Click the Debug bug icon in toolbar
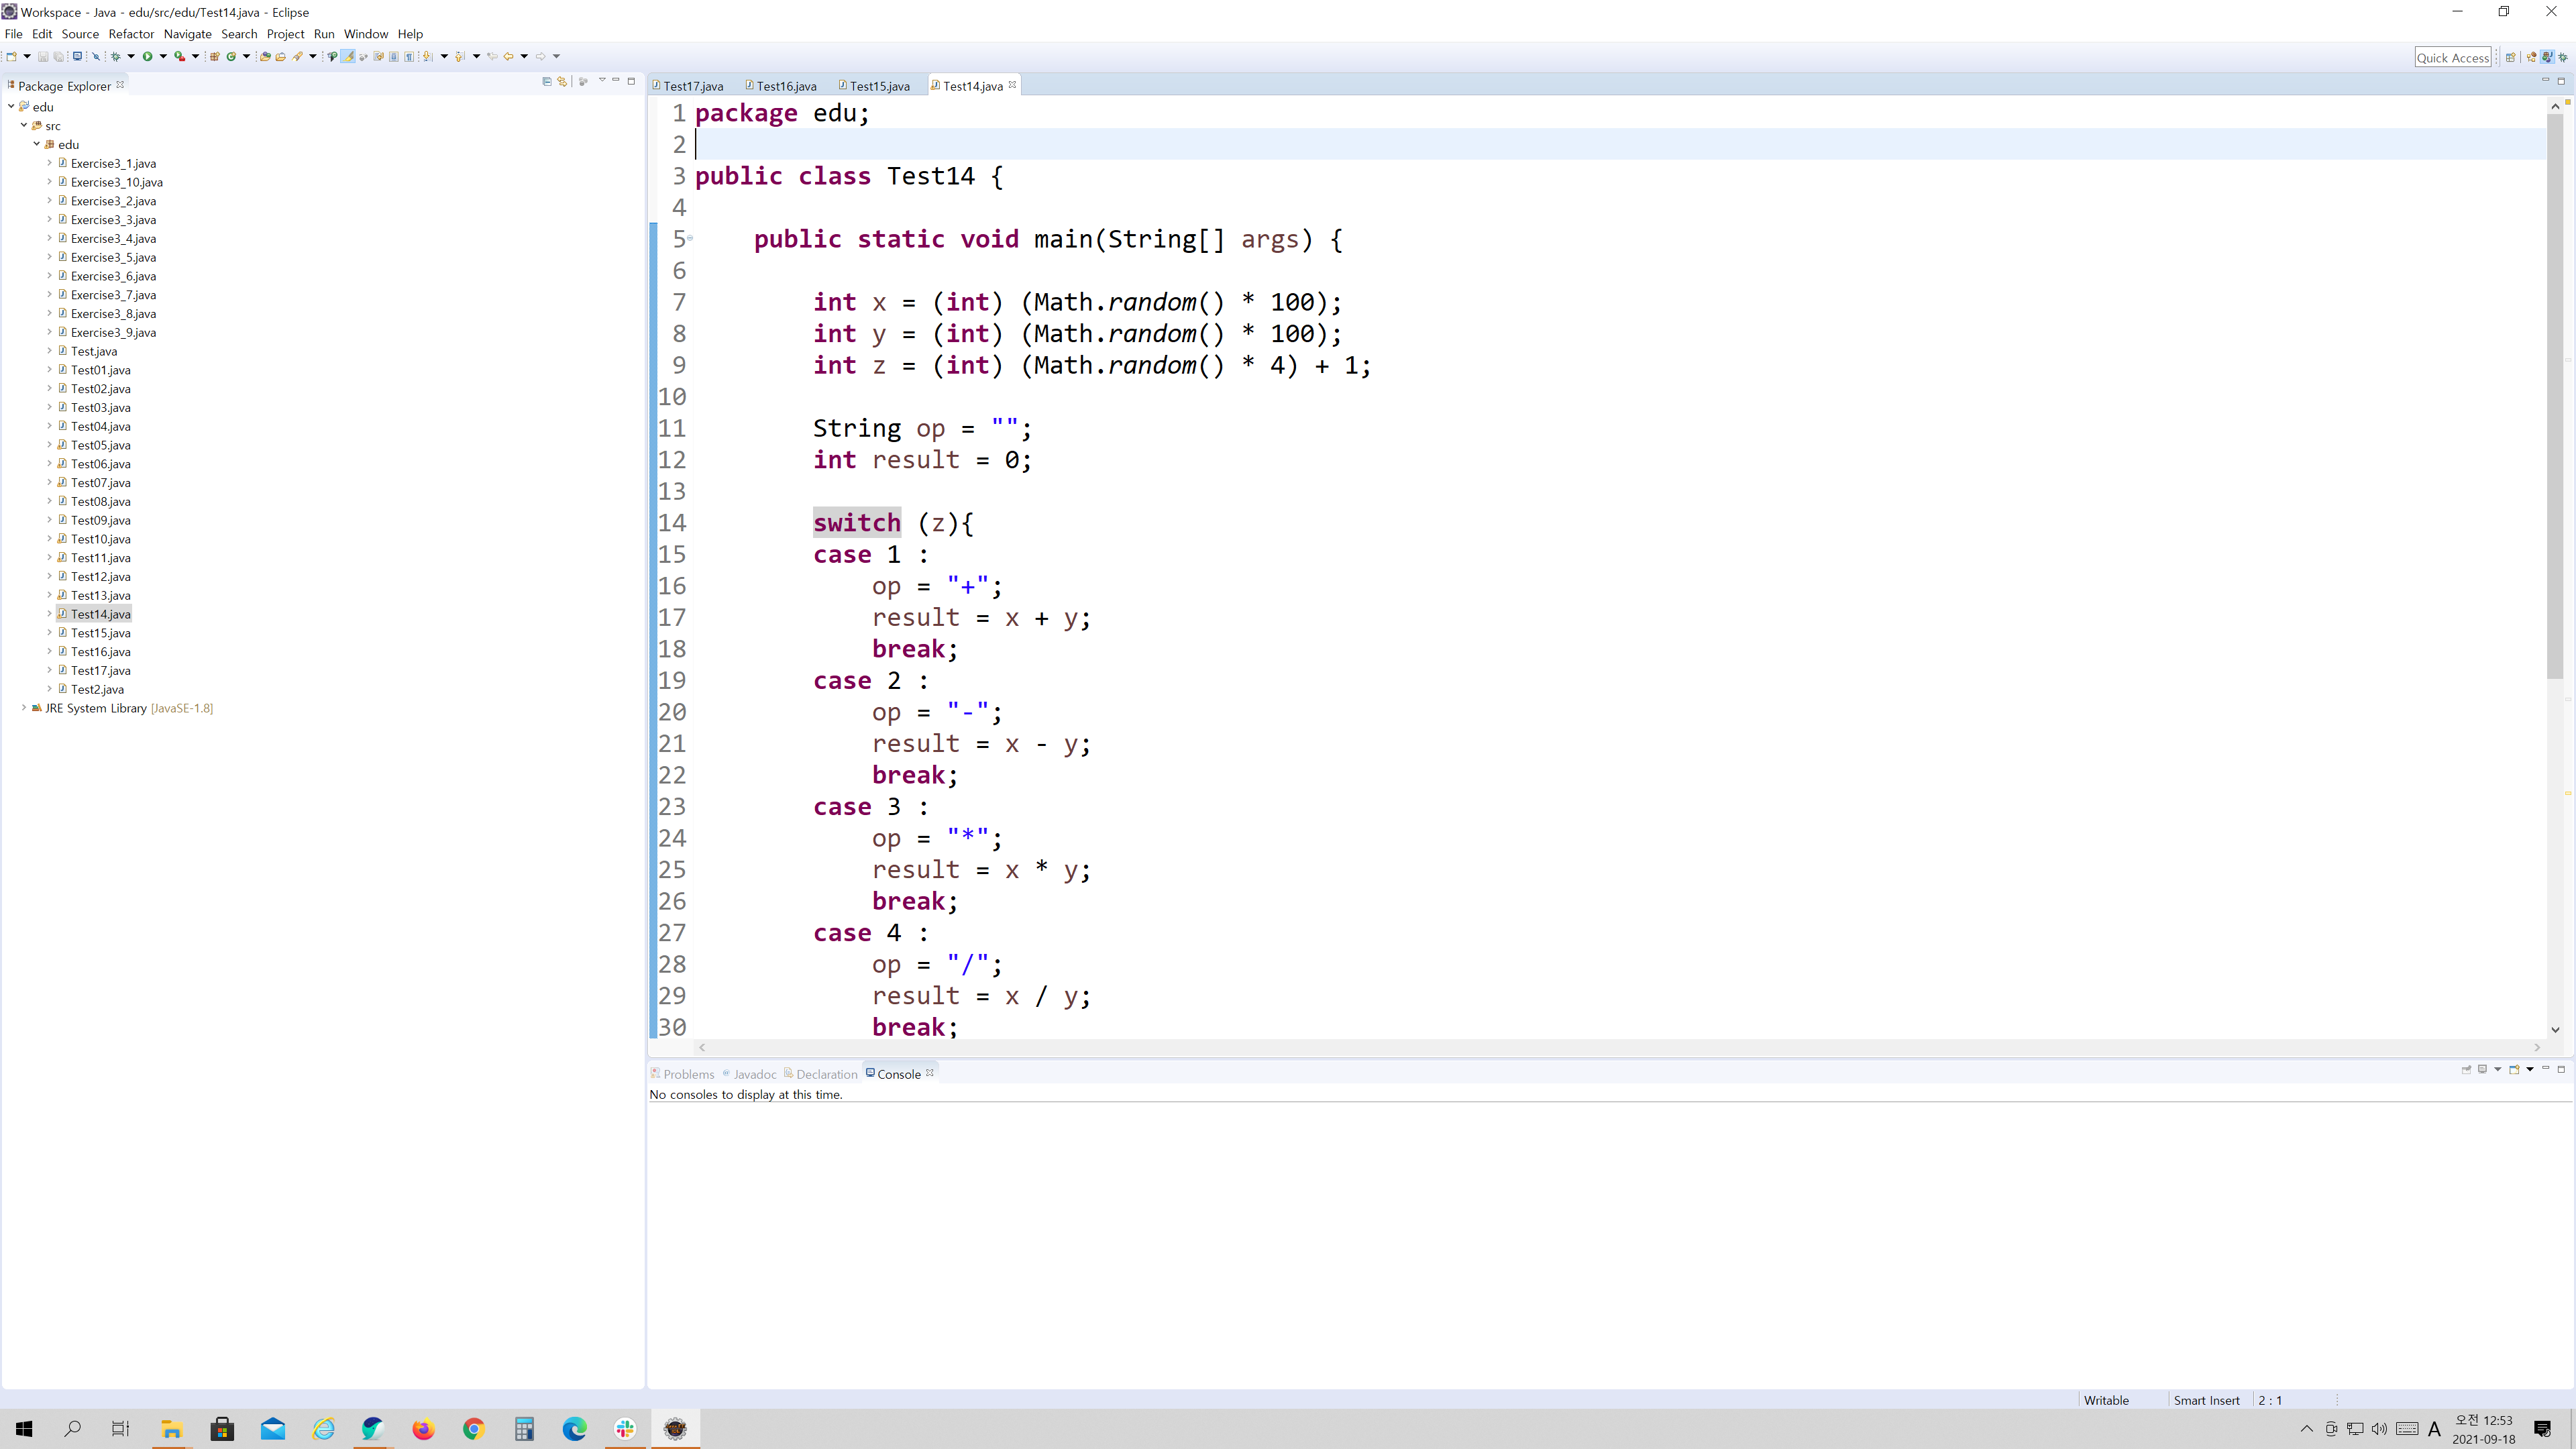 click(x=116, y=56)
